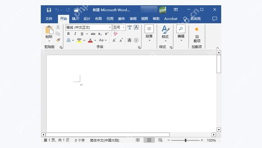The width and height of the screenshot is (262, 148).
Task: Expand the underline style dropdown arrow
Action: point(87,34)
